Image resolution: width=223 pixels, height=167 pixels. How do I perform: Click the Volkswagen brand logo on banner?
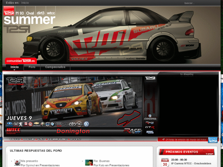(x=86, y=124)
